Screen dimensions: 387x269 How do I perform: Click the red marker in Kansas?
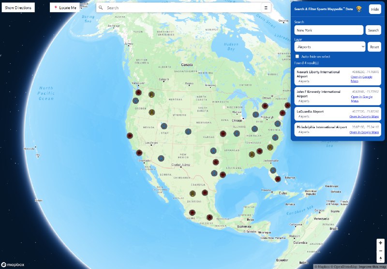click(223, 134)
